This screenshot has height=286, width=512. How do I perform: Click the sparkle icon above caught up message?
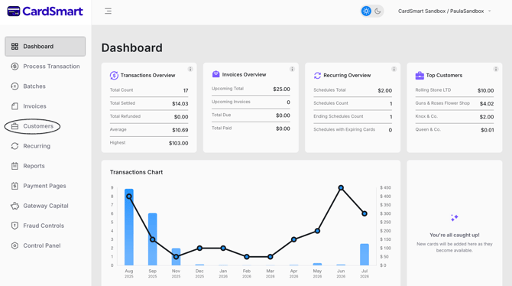click(454, 218)
